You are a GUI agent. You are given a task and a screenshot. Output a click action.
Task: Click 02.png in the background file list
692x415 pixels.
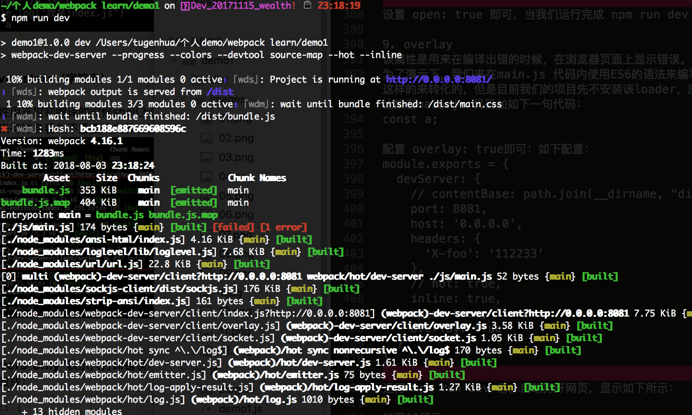(x=237, y=138)
